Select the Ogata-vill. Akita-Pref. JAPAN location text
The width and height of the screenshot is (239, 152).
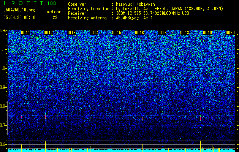[169, 9]
